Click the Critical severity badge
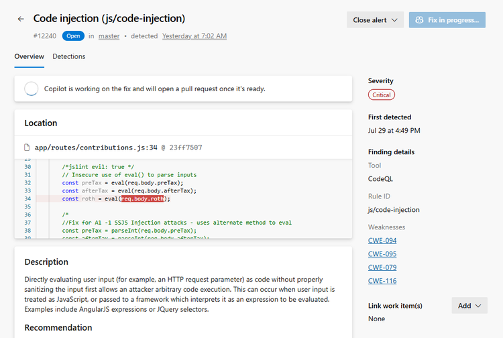The image size is (503, 338). coord(382,95)
